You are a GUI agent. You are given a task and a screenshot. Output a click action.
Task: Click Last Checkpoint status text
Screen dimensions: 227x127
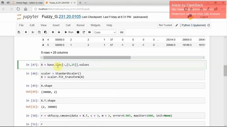106,17
